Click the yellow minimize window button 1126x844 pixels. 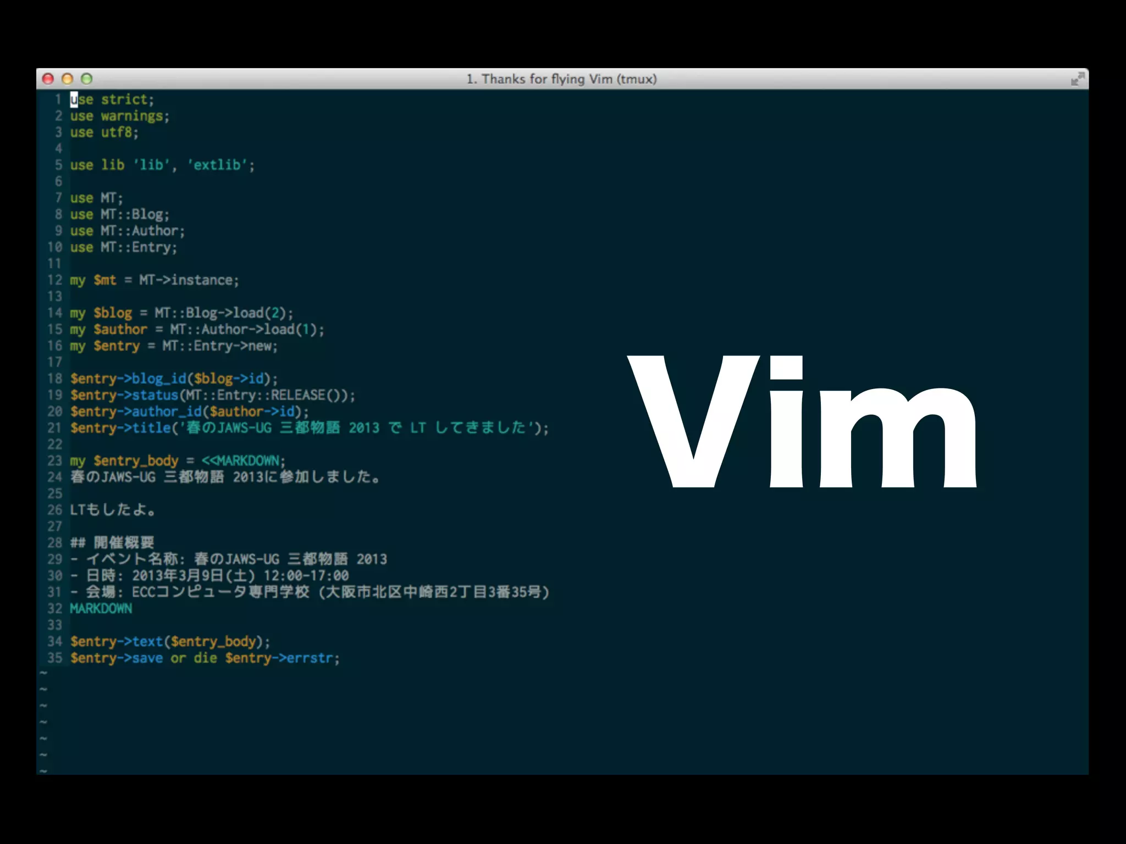pyautogui.click(x=68, y=79)
